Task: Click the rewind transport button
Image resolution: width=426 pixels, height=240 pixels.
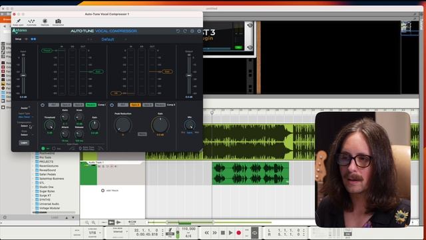Action: (x=207, y=233)
